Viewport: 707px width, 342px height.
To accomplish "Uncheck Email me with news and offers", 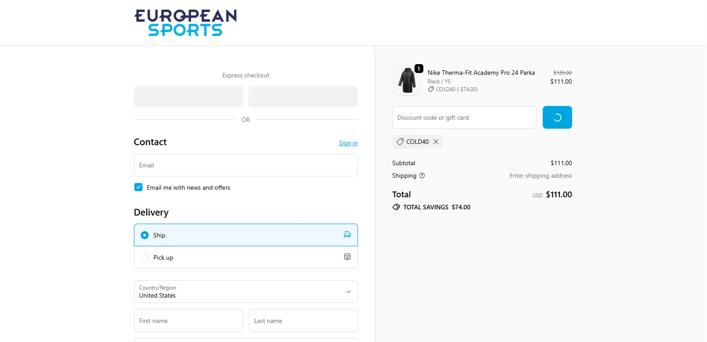I will coord(138,187).
